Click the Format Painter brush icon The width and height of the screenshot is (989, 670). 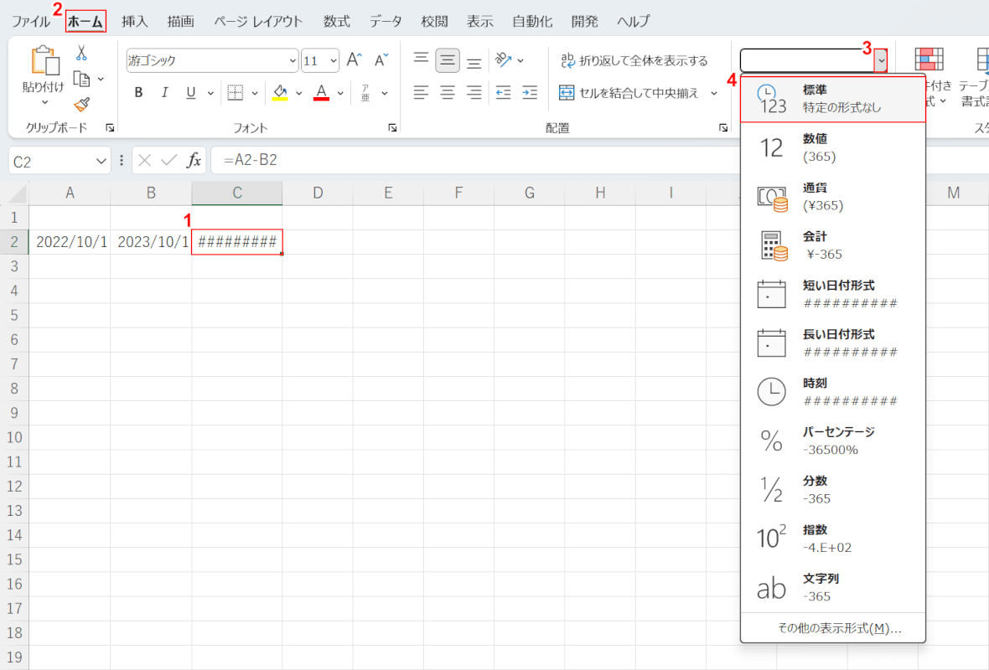(81, 105)
